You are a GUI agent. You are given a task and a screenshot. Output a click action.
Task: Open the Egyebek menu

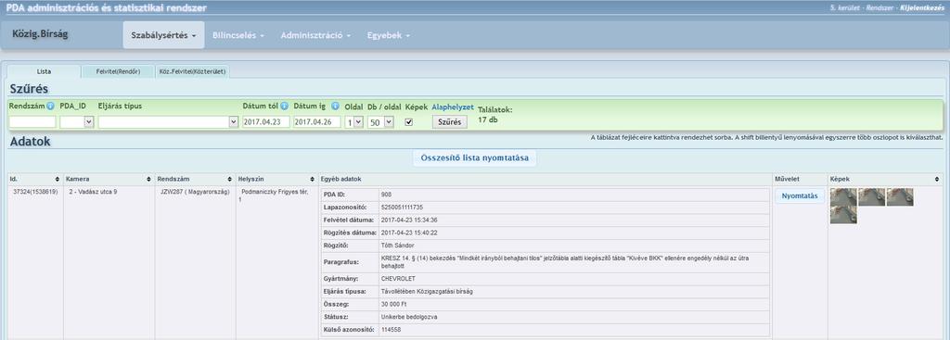click(389, 36)
